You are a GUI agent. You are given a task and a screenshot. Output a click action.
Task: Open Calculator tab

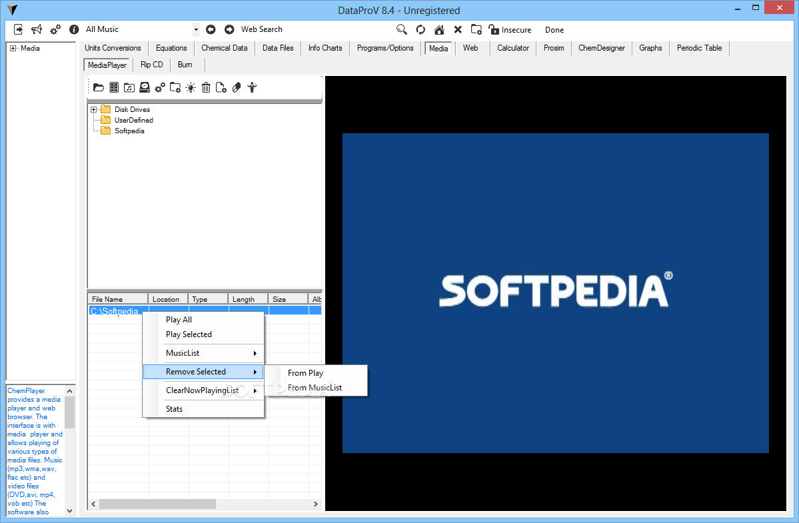pyautogui.click(x=513, y=48)
